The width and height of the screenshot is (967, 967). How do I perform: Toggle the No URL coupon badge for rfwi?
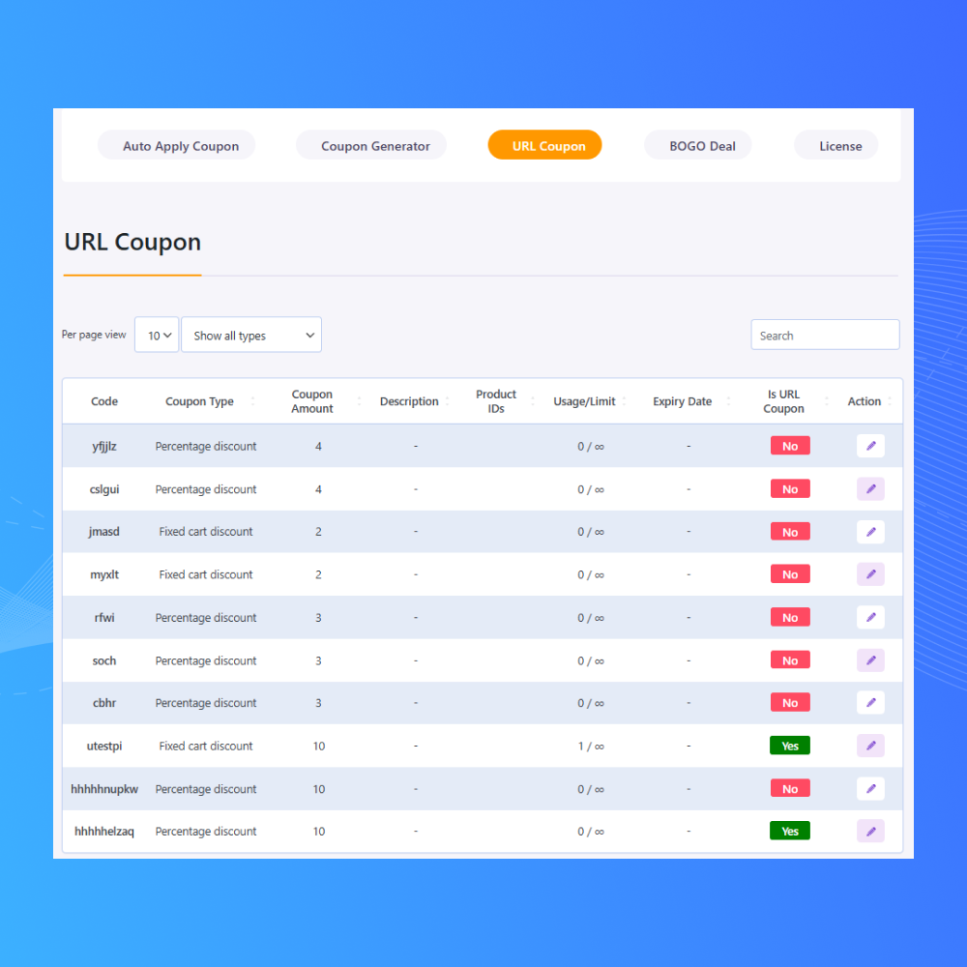[x=790, y=617]
